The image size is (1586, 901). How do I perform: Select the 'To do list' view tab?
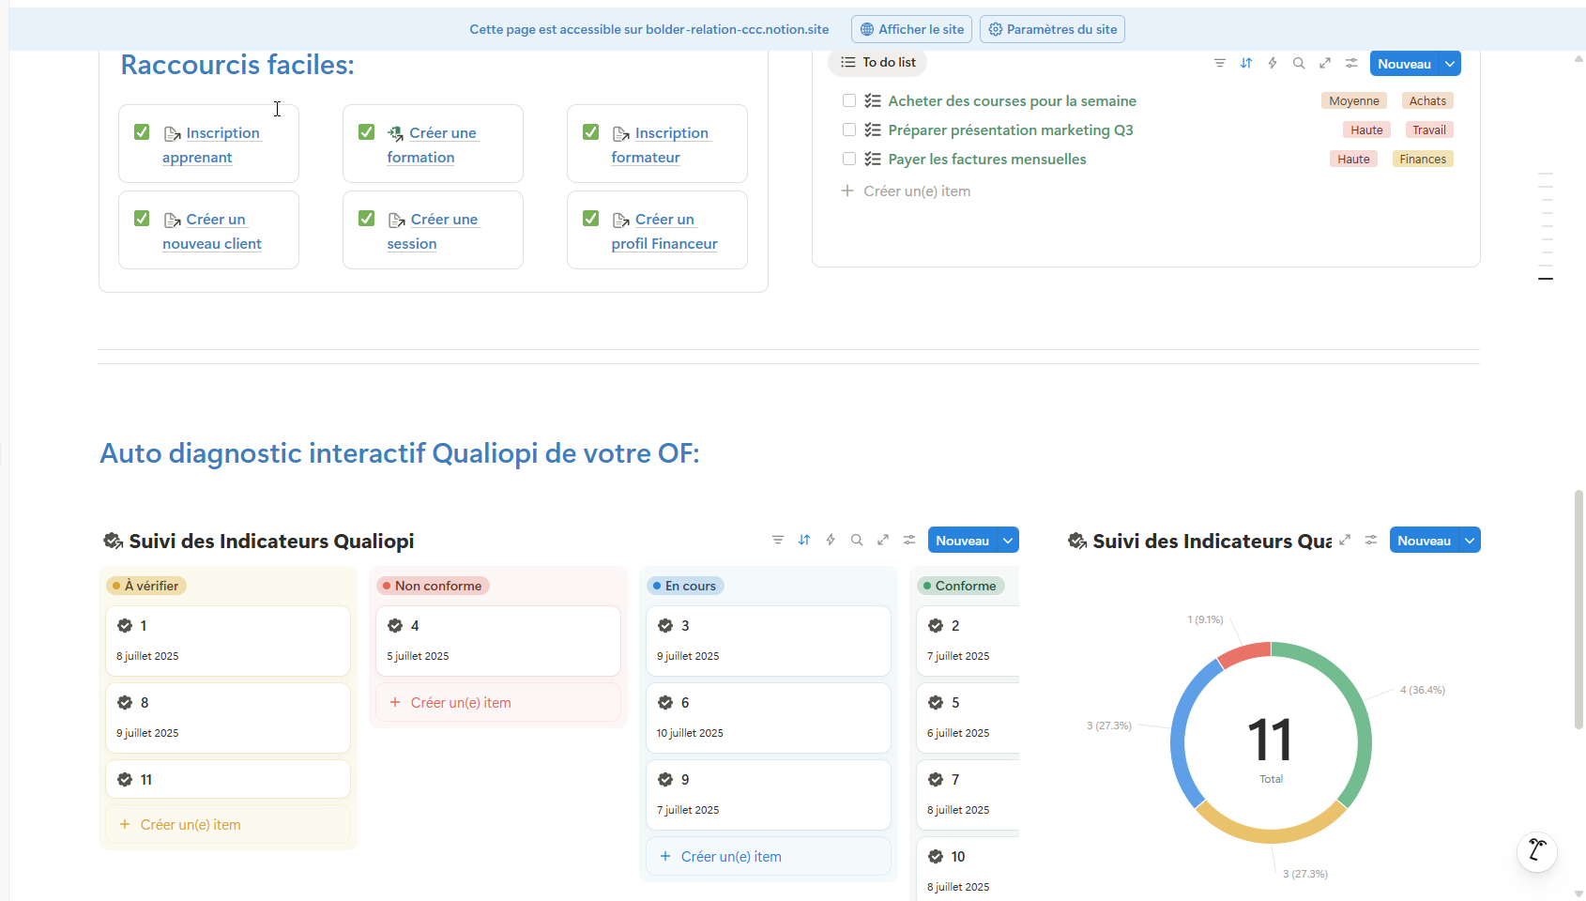(x=877, y=63)
